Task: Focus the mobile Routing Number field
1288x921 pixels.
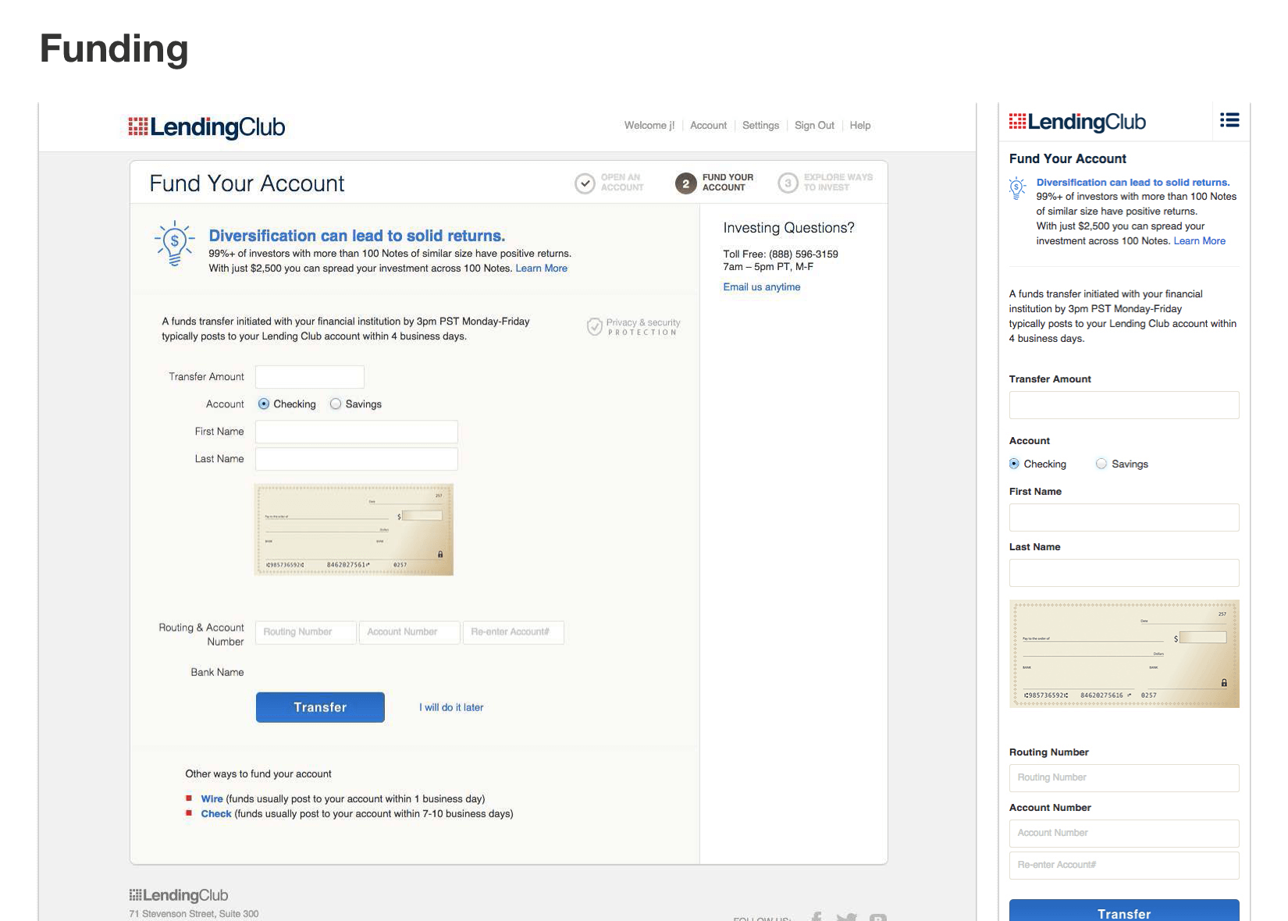Action: click(1124, 778)
